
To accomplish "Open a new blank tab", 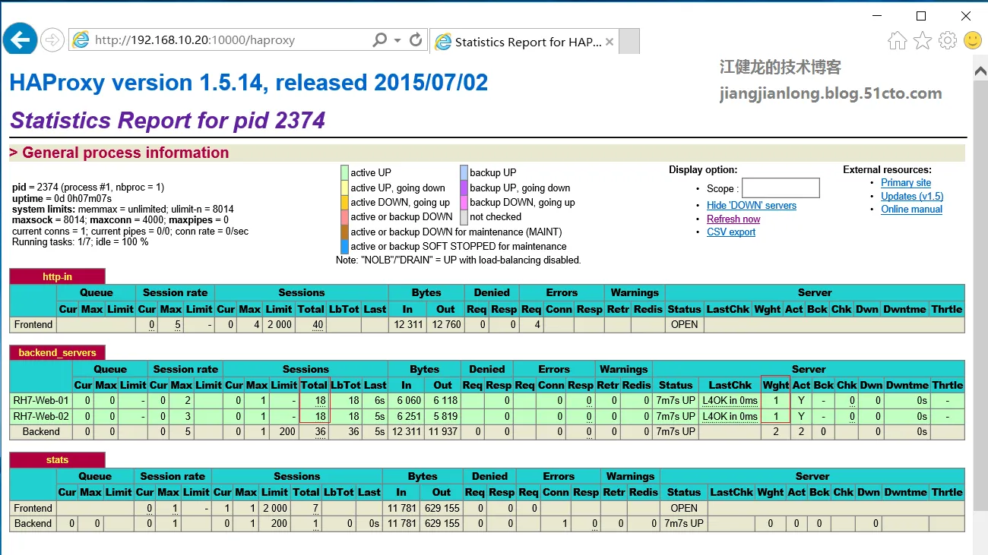I will [x=629, y=42].
